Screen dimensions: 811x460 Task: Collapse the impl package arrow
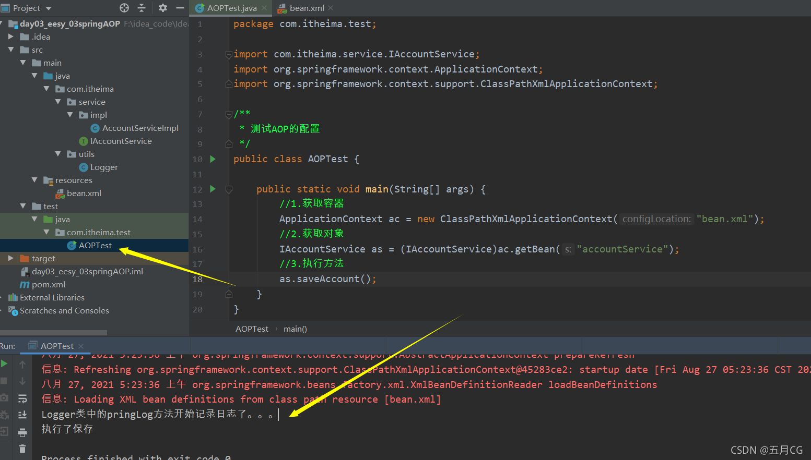click(x=70, y=115)
